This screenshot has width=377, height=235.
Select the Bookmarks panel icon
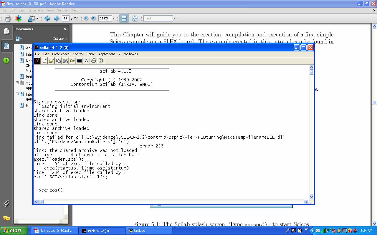(x=6, y=46)
